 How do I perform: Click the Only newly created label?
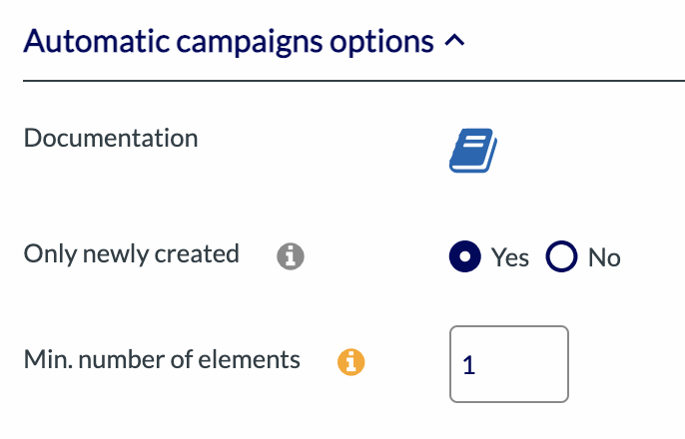click(131, 254)
